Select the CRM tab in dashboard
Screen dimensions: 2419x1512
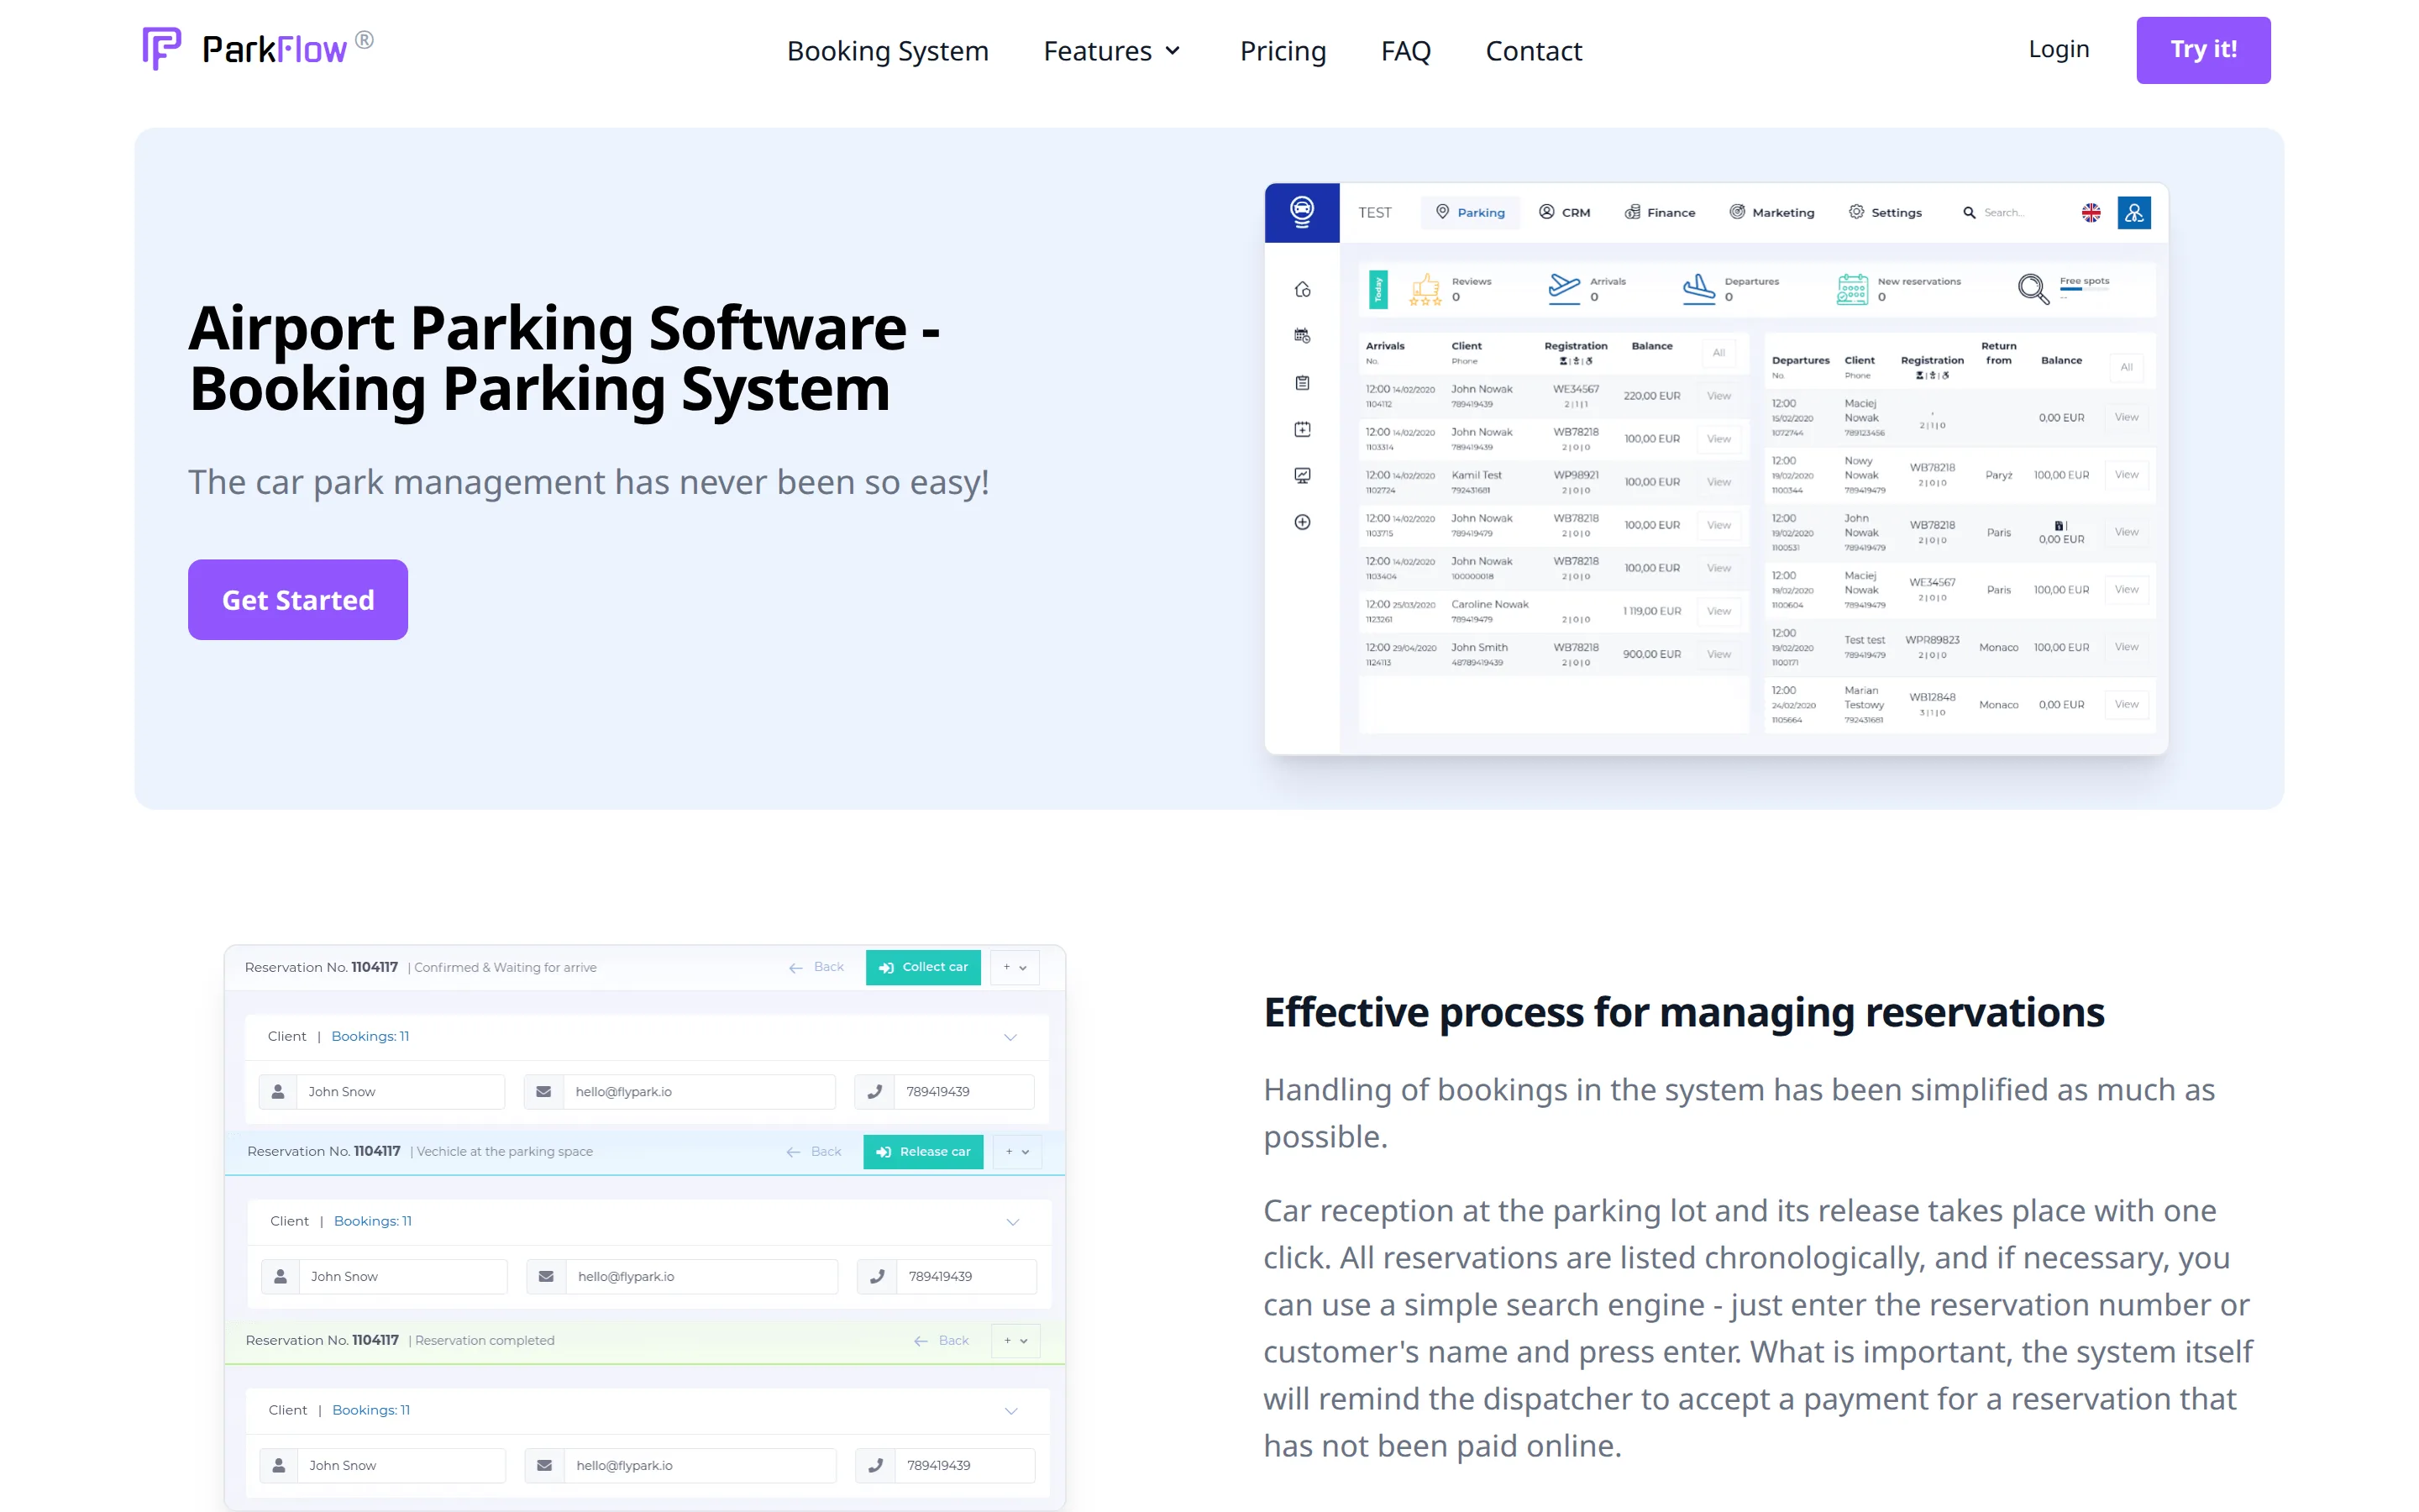(x=1564, y=212)
